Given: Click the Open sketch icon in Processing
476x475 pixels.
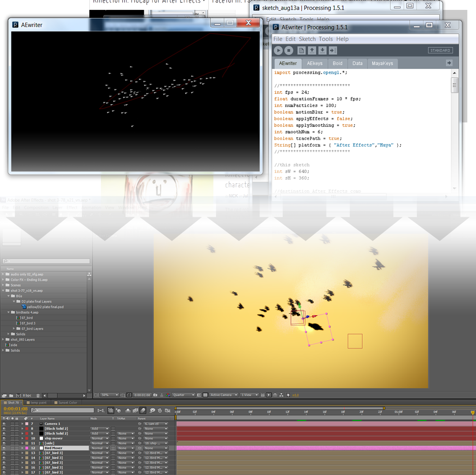Looking at the screenshot, I should pos(312,51).
